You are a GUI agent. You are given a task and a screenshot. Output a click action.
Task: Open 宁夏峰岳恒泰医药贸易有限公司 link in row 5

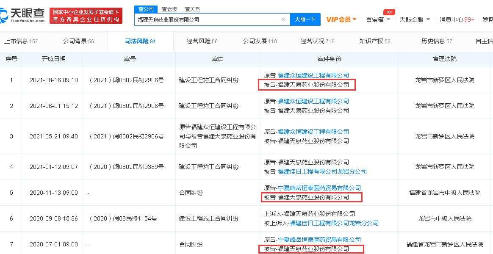click(319, 188)
